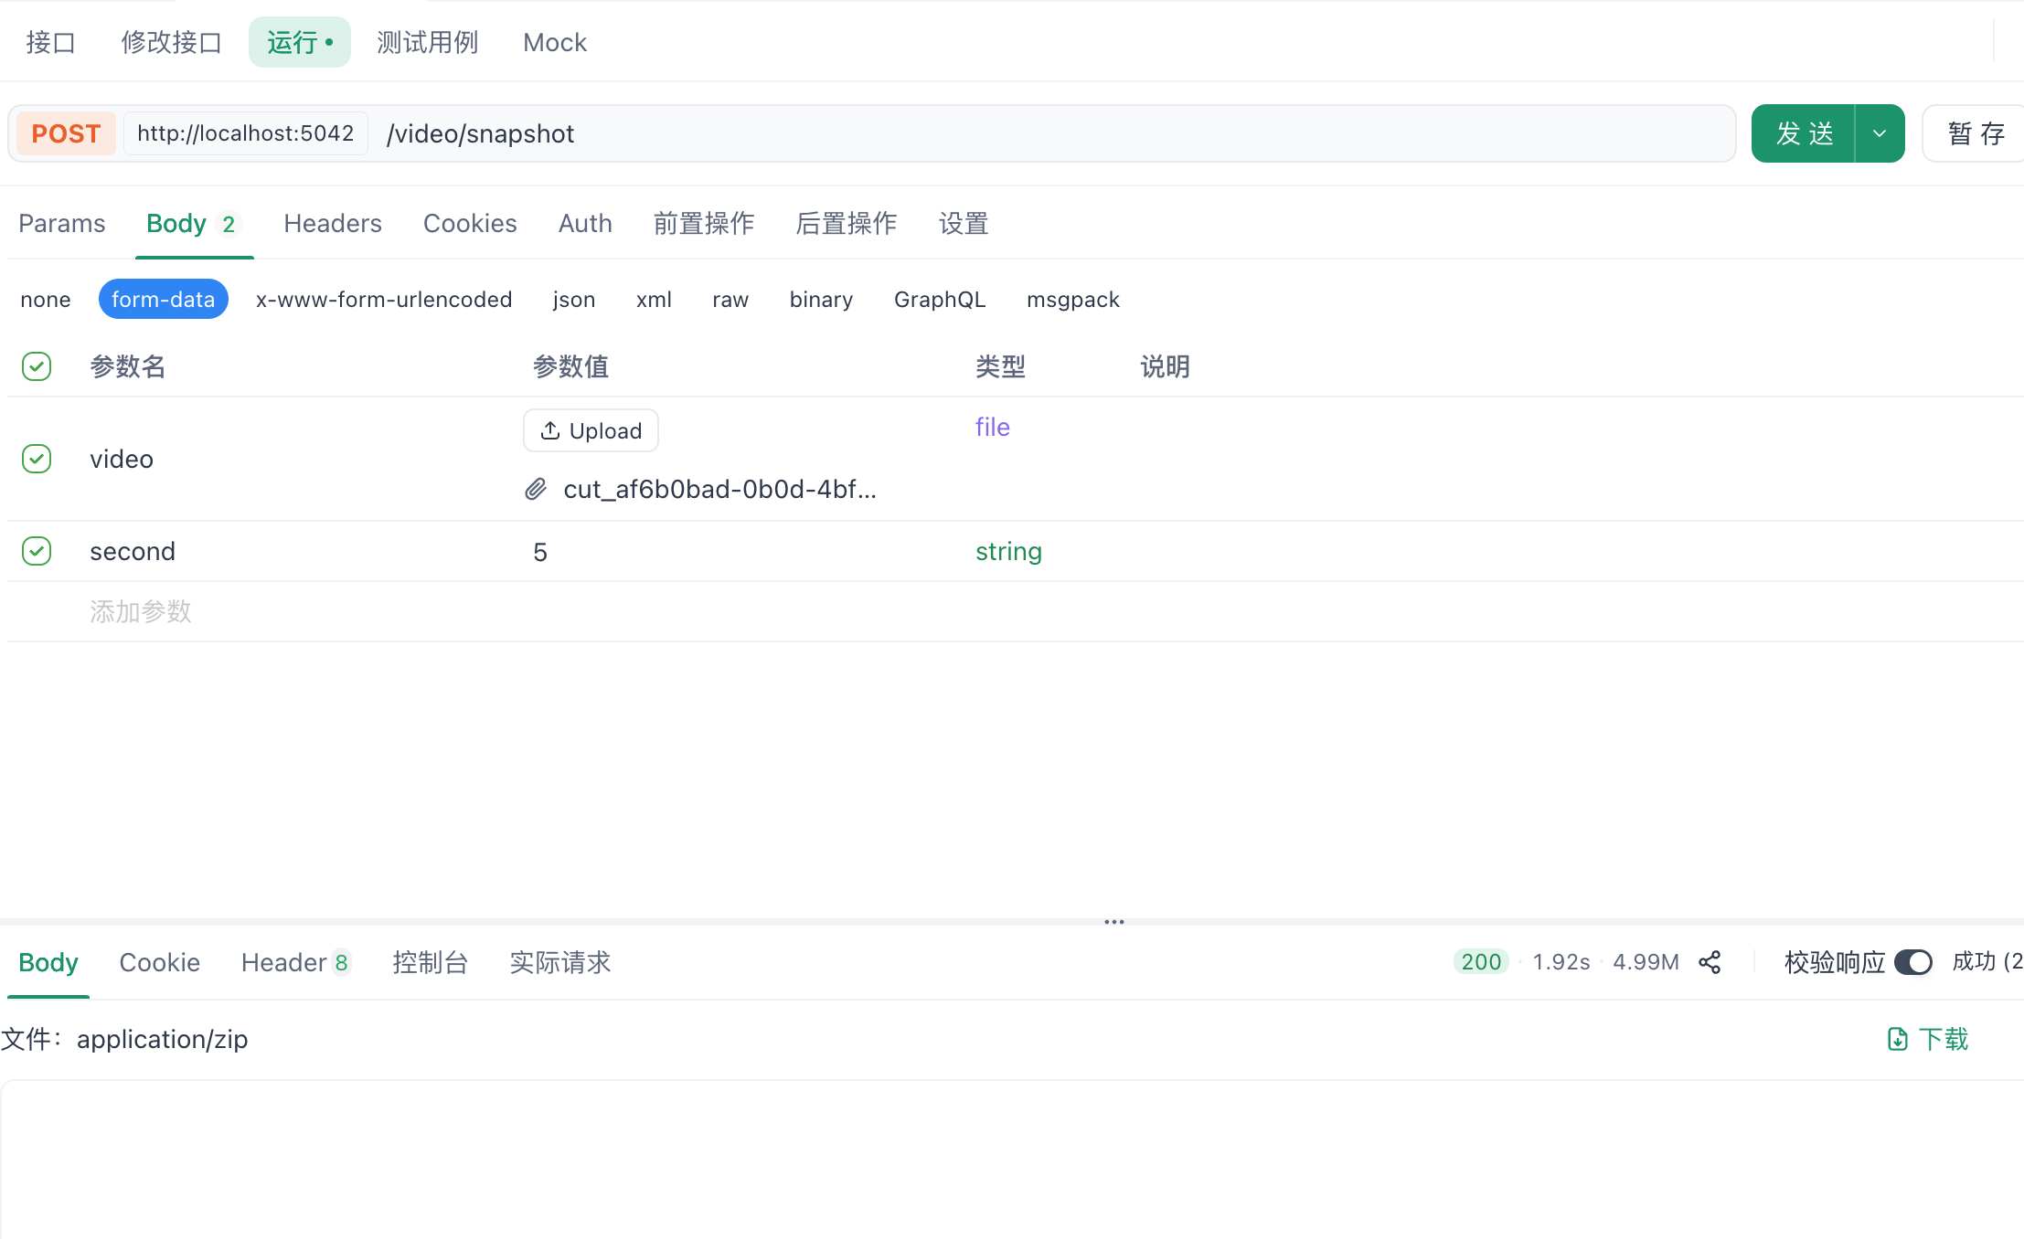Click the 暂存 save draft button

(1975, 133)
